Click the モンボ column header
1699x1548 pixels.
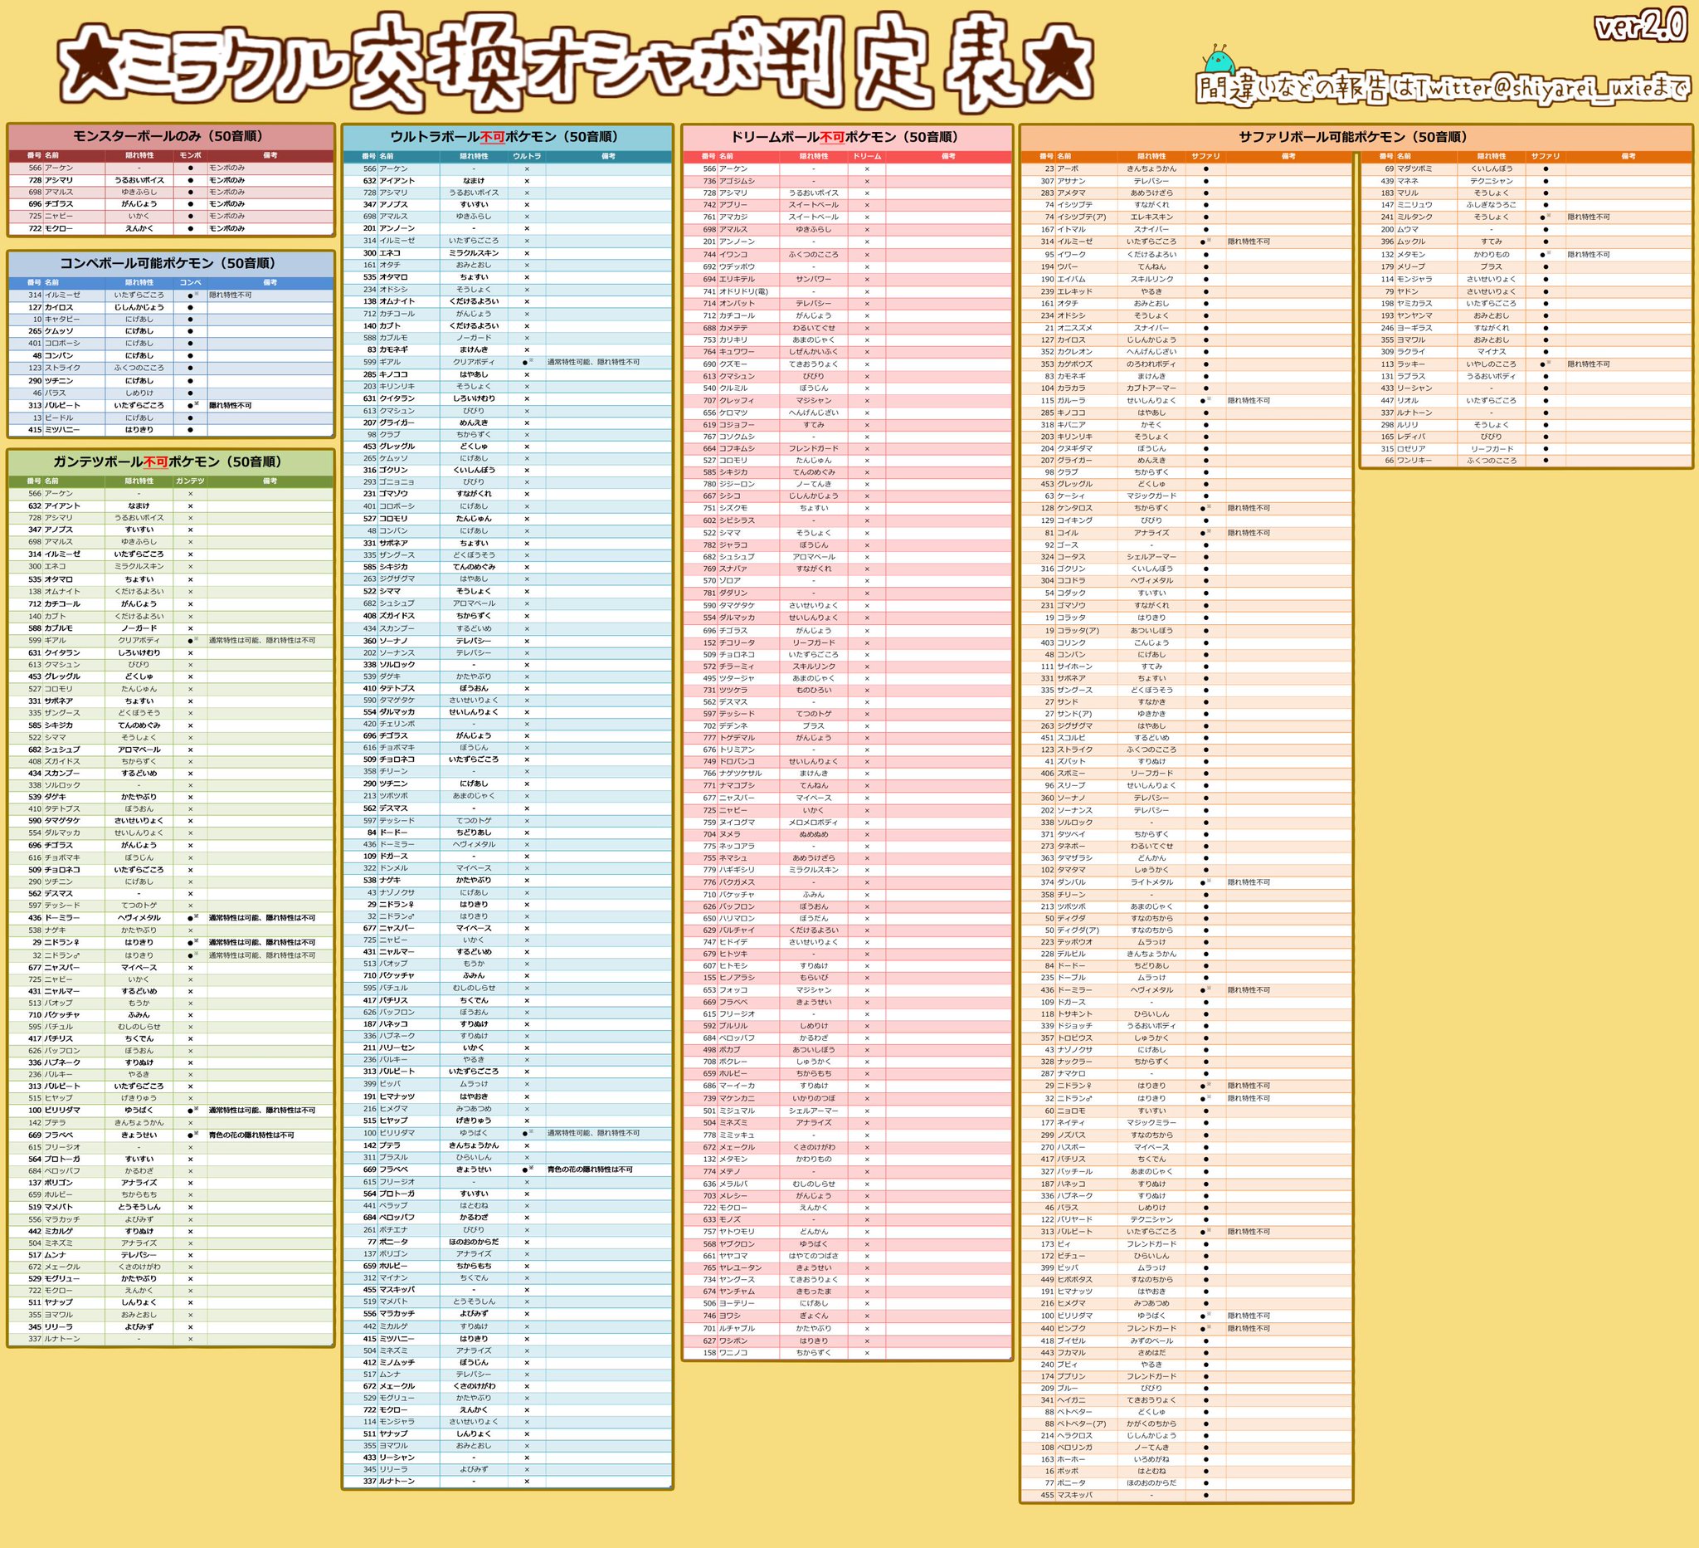tap(191, 156)
